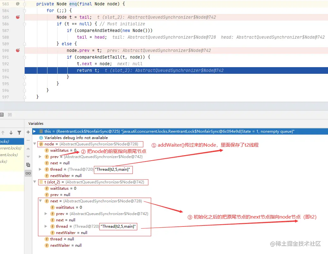Add a new watch with the plus icon

pos(28,132)
